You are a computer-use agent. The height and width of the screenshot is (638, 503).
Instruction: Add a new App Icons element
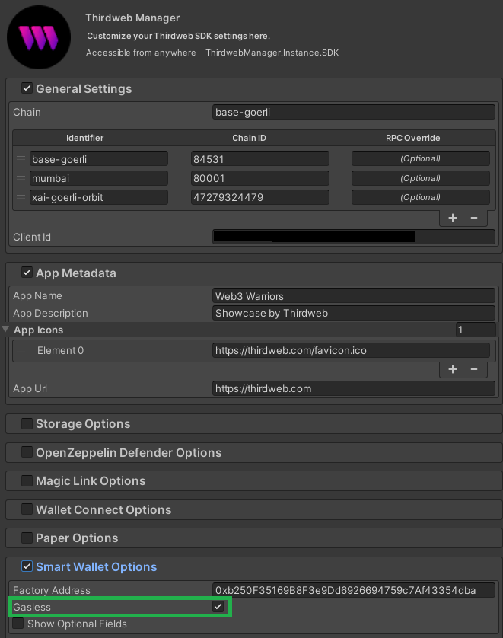[453, 369]
